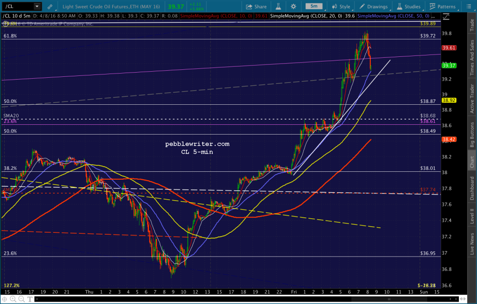
Task: Open the Drawings pencil menu
Action: click(x=374, y=7)
